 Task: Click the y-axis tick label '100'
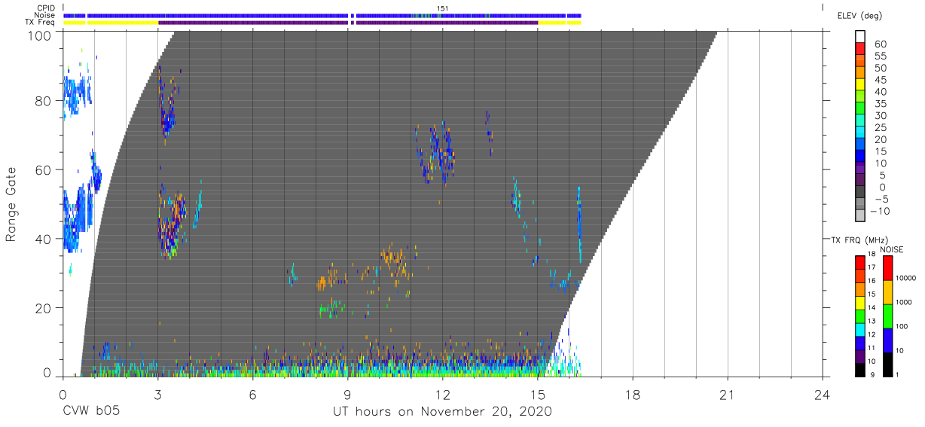[x=39, y=35]
